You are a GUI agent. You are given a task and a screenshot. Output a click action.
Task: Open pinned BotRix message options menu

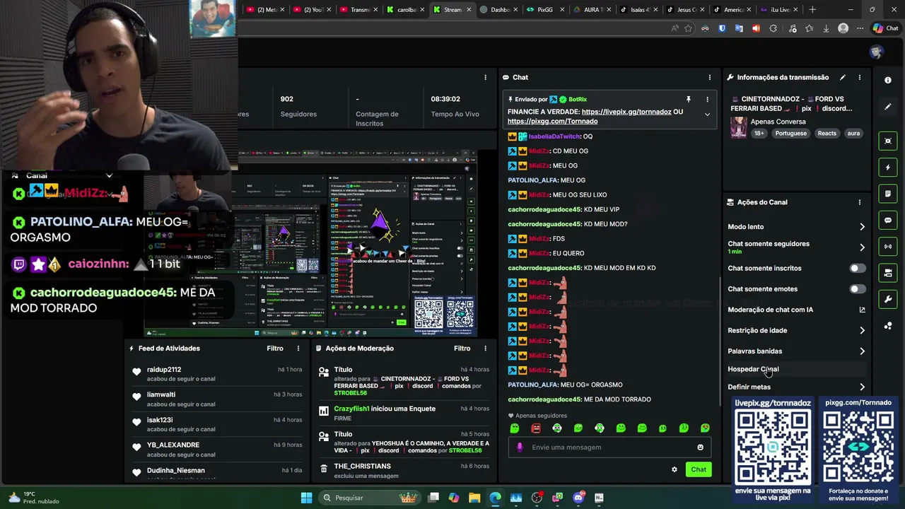(x=707, y=100)
